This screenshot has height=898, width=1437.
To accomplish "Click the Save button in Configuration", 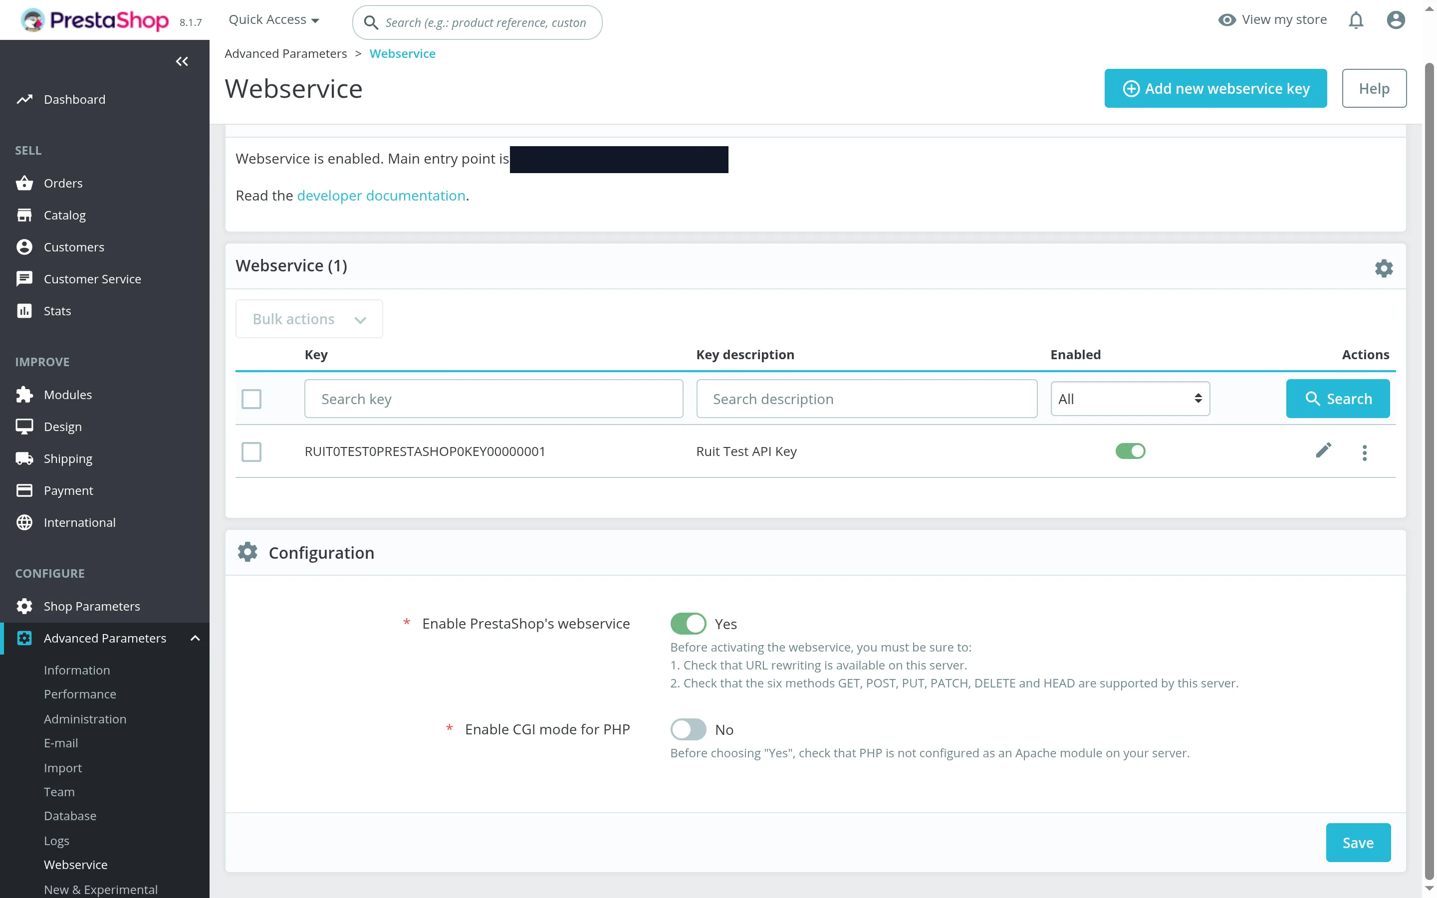I will pyautogui.click(x=1358, y=843).
